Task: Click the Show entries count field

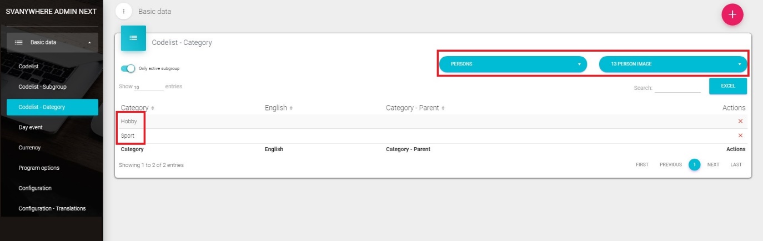Action: click(x=148, y=87)
